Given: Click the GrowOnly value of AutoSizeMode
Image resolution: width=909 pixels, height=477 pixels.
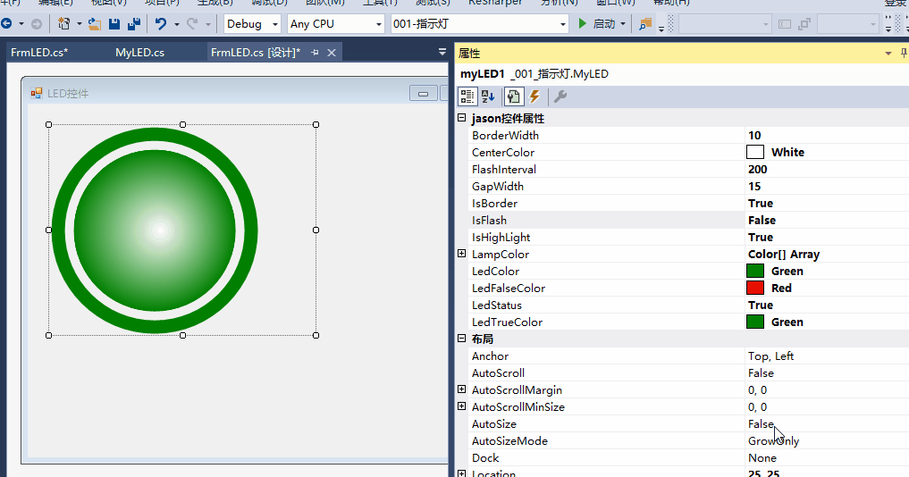Looking at the screenshot, I should 773,440.
